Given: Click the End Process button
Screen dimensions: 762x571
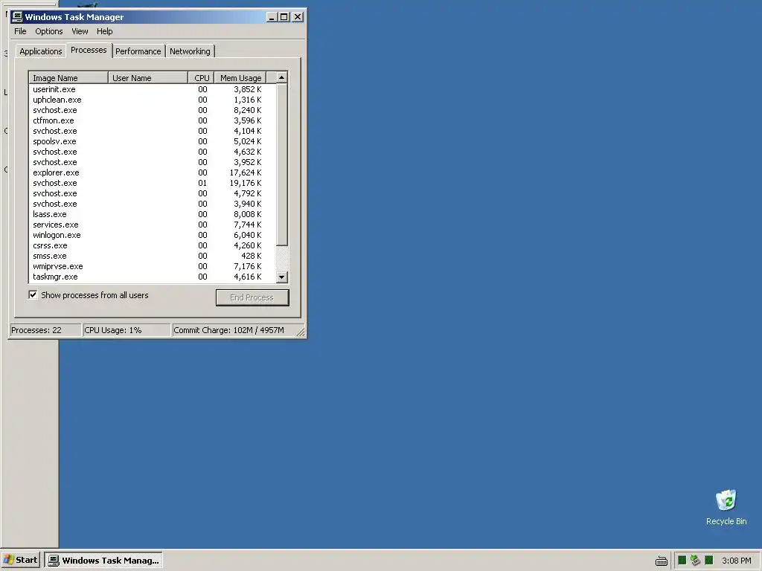Looking at the screenshot, I should pos(252,297).
